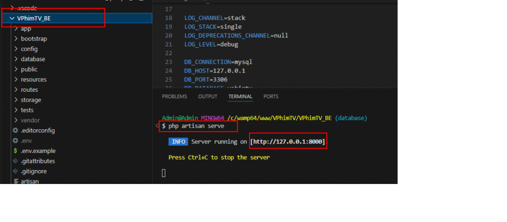Open the bootstrap folder

(34, 38)
